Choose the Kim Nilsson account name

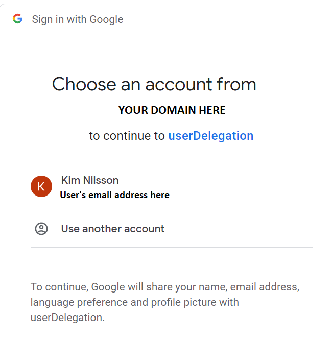point(90,180)
